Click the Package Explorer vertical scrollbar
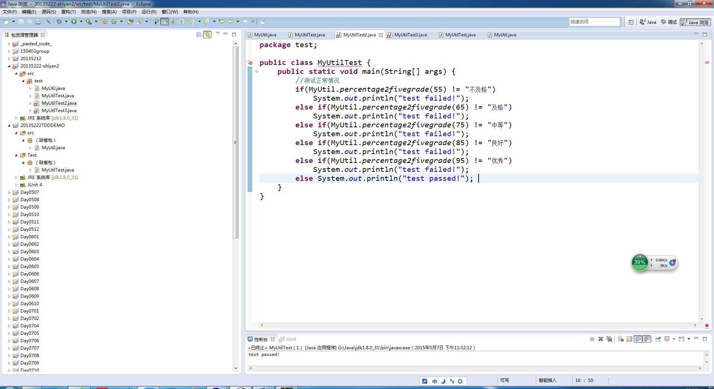The width and height of the screenshot is (714, 389). click(x=235, y=143)
